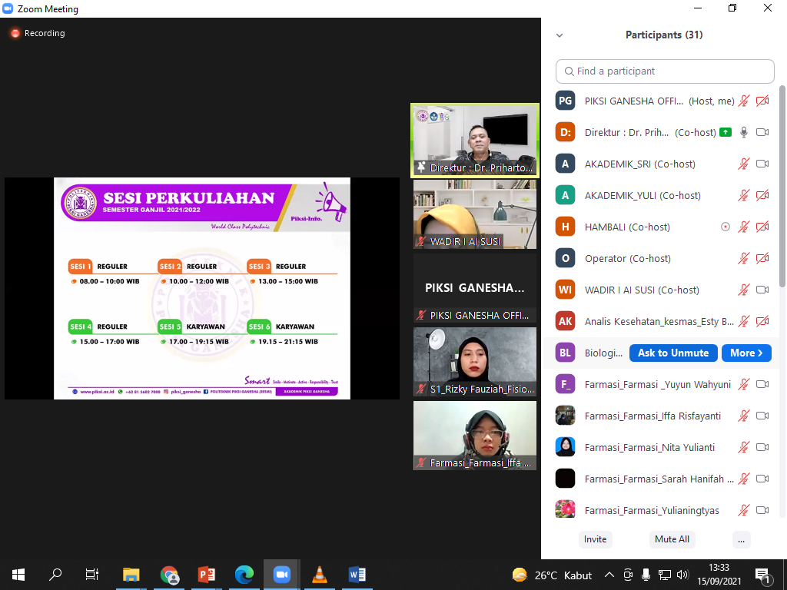Screen dimensions: 787x590
Task: Click the video-off icon of PIKSI GANESHA host row
Action: [762, 101]
